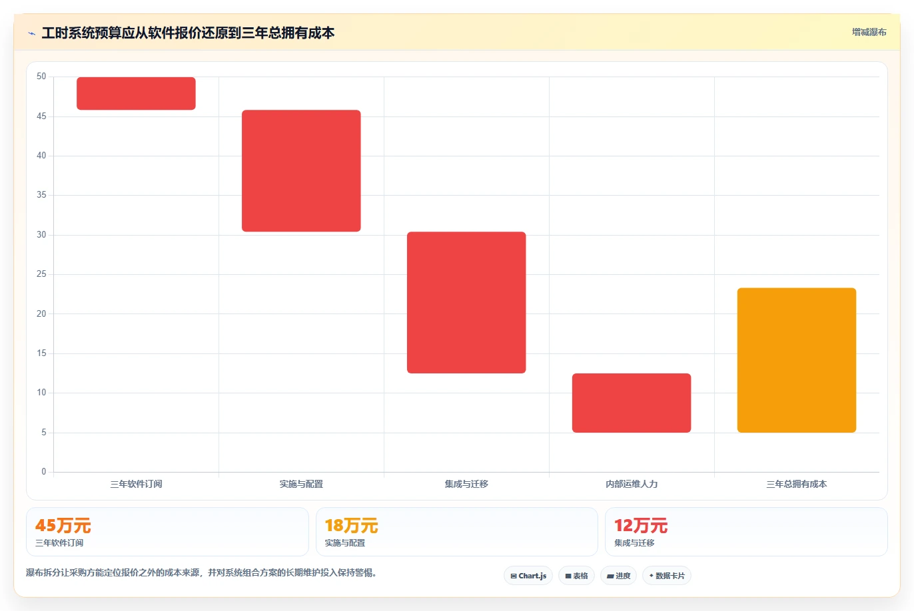The width and height of the screenshot is (914, 611).
Task: Click the 三年软件订阅 x-axis label
Action: pos(136,484)
